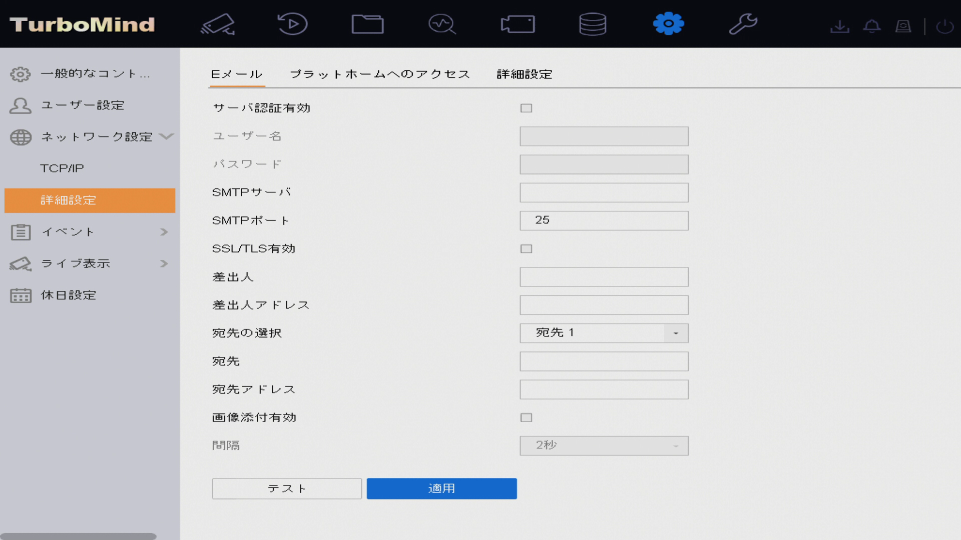Switch to プラットホームへのアクセス tab
The height and width of the screenshot is (540, 961).
tap(380, 74)
